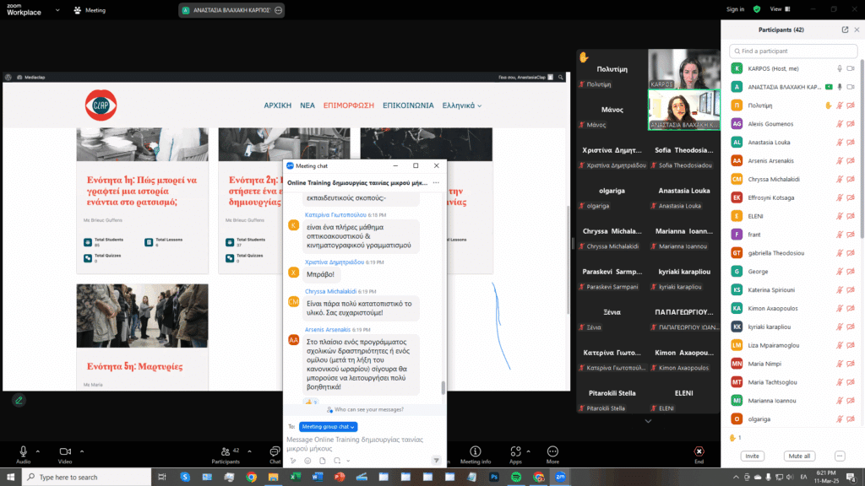Expand video options caret next to Video
Image resolution: width=865 pixels, height=486 pixels.
(82, 451)
